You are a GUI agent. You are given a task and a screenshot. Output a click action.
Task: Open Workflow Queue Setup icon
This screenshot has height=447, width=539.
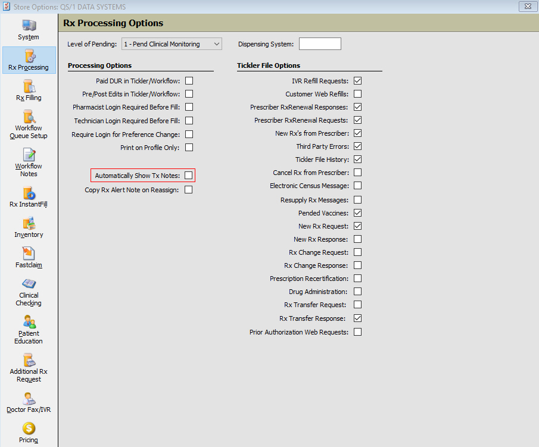[x=29, y=117]
